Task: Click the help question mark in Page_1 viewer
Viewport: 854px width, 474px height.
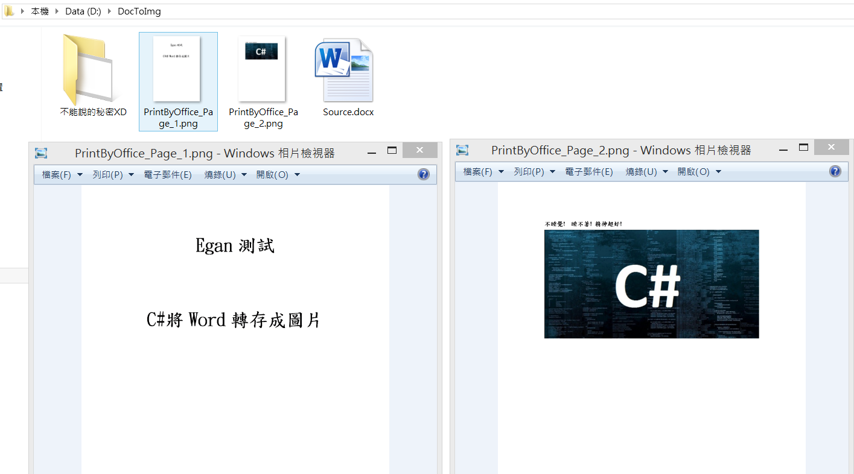Action: point(423,174)
